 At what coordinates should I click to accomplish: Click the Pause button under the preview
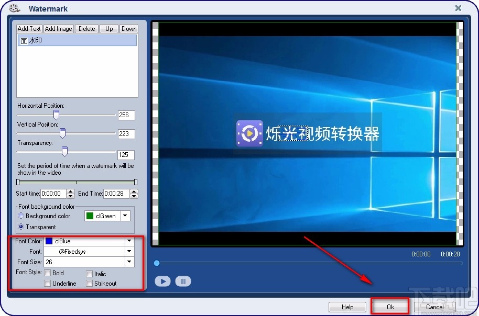(183, 281)
